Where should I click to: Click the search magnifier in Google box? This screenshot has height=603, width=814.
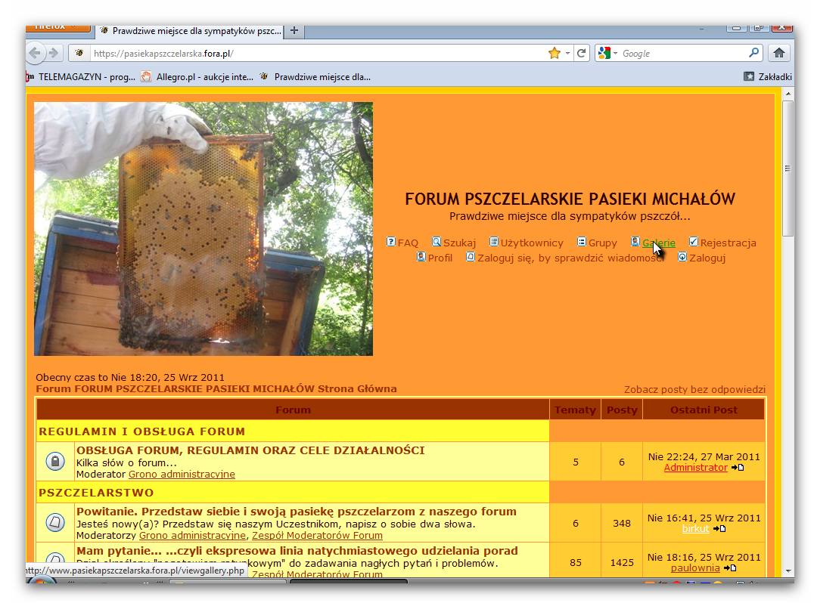pos(753,53)
